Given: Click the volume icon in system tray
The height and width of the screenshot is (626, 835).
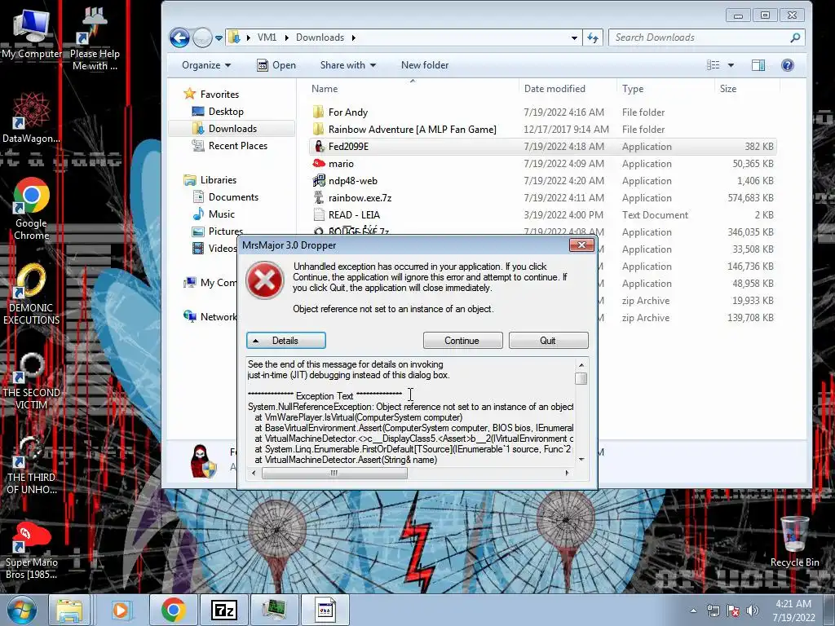Looking at the screenshot, I should 753,611.
